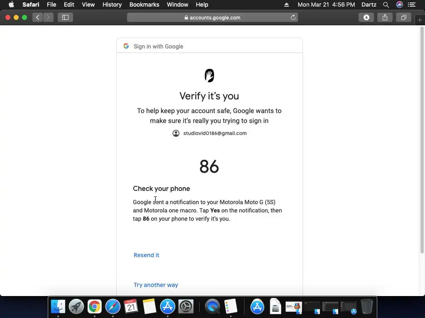Open the Safari application menu

coord(31,5)
